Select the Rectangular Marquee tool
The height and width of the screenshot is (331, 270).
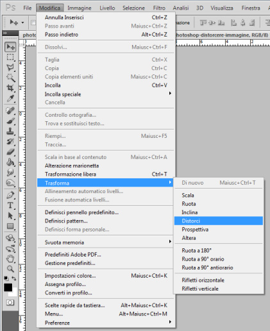pos(10,57)
